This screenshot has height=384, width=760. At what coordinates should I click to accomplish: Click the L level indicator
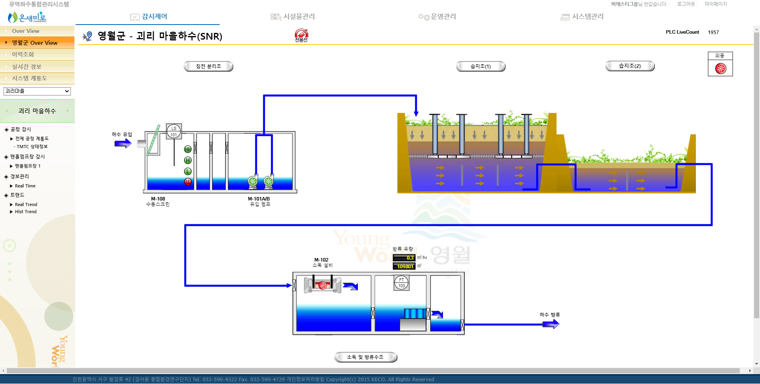(x=188, y=171)
